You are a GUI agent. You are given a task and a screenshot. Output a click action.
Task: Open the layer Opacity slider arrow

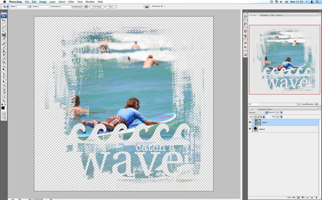(281, 112)
